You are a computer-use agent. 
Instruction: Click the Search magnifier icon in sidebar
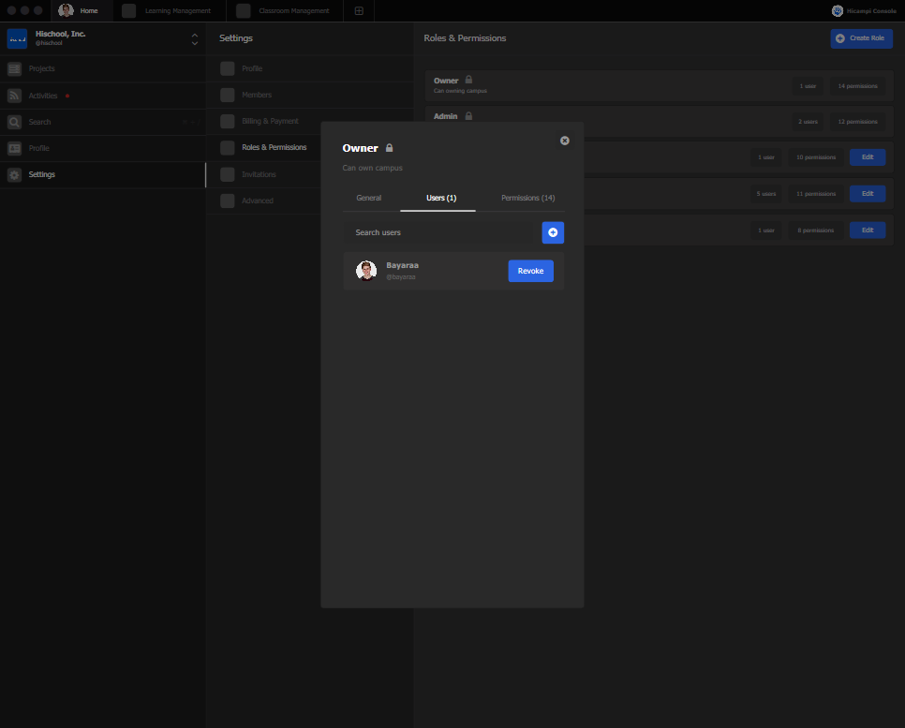click(14, 122)
